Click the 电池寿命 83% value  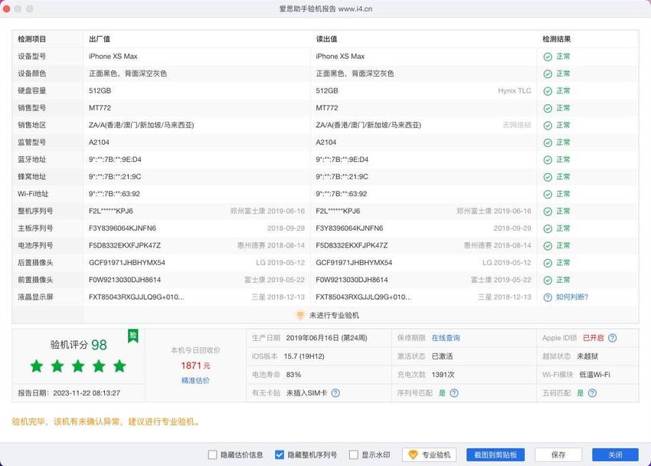coord(293,375)
